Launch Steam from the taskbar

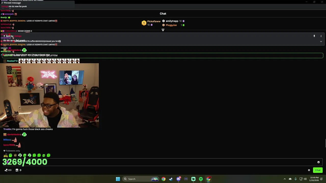coord(171,179)
